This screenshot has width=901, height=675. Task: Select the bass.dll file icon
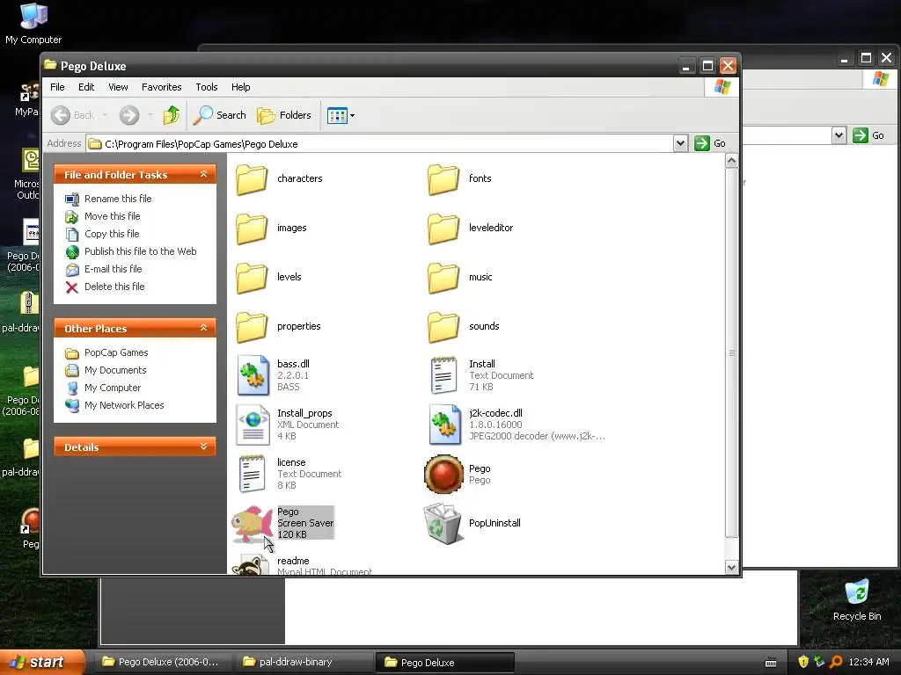point(253,375)
